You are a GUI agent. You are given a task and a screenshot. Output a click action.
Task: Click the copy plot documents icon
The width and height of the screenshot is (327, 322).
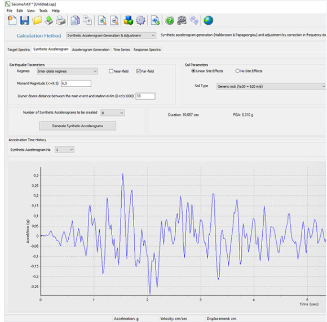87,20
